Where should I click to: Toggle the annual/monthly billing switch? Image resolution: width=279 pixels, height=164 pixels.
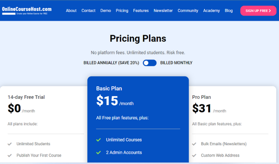[149, 63]
